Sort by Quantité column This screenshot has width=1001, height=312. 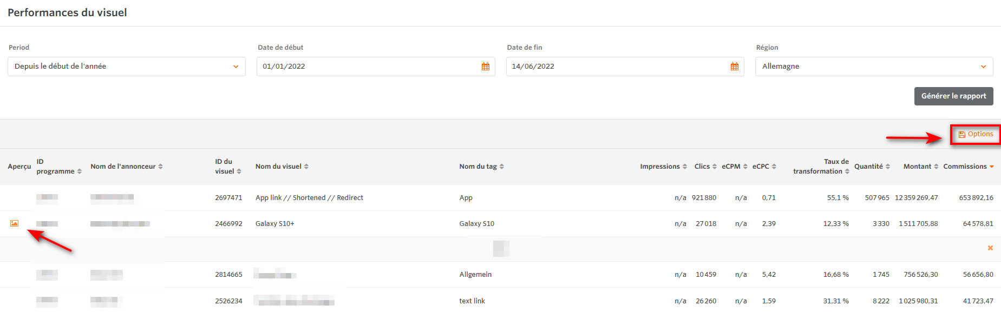tap(872, 167)
